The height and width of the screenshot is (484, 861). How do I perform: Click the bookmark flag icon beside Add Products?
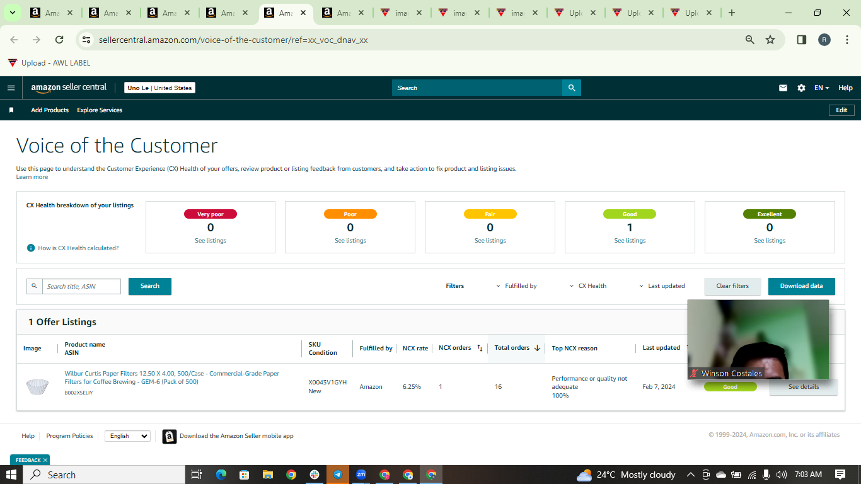click(x=11, y=110)
